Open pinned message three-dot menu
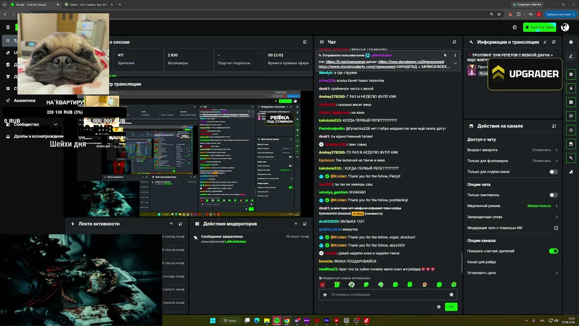579x326 pixels. click(455, 55)
